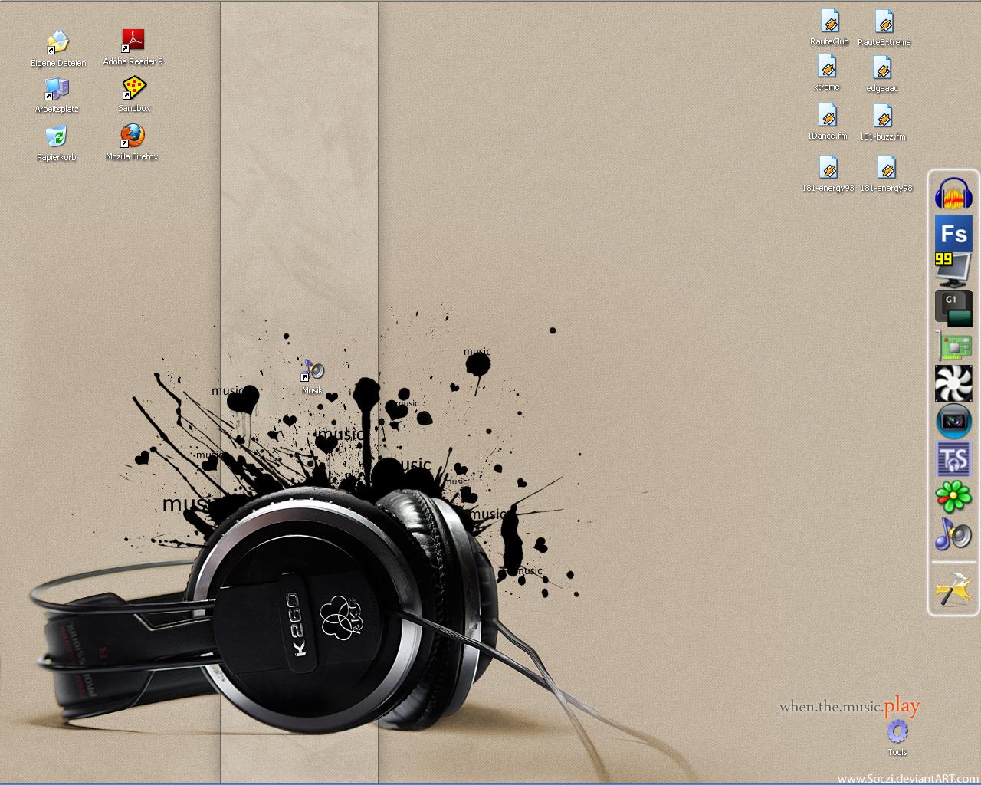Open the blue Fs dock icon
The image size is (981, 785).
953,232
